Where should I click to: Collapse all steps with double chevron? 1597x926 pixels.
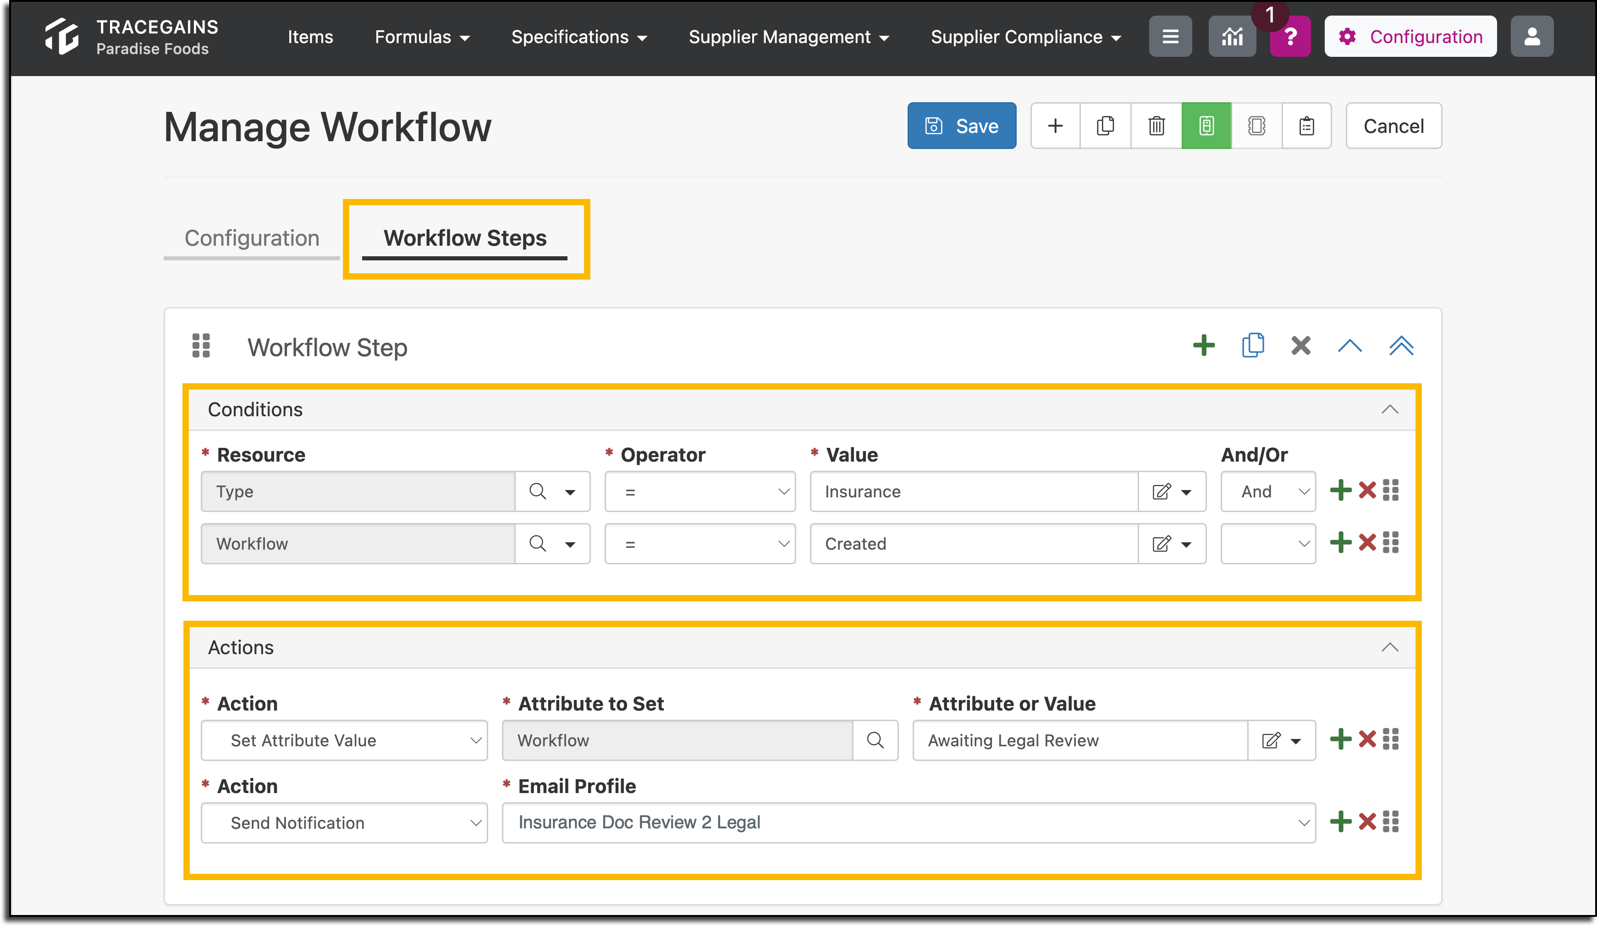click(1401, 346)
